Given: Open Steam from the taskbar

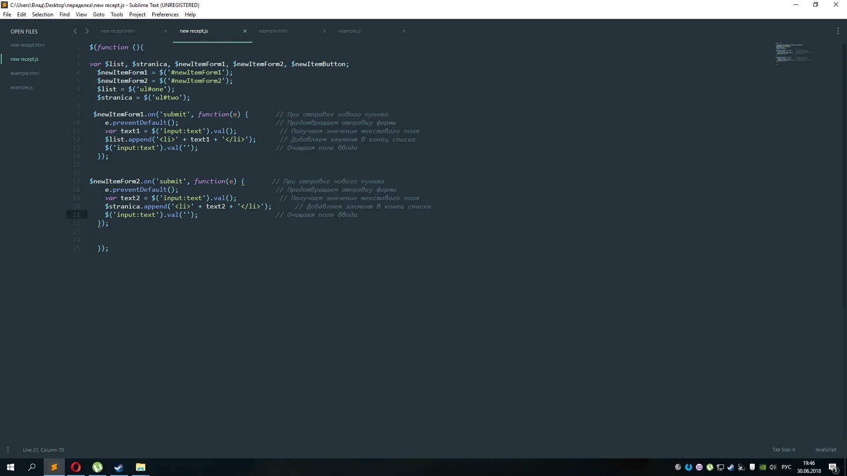Looking at the screenshot, I should click(119, 467).
